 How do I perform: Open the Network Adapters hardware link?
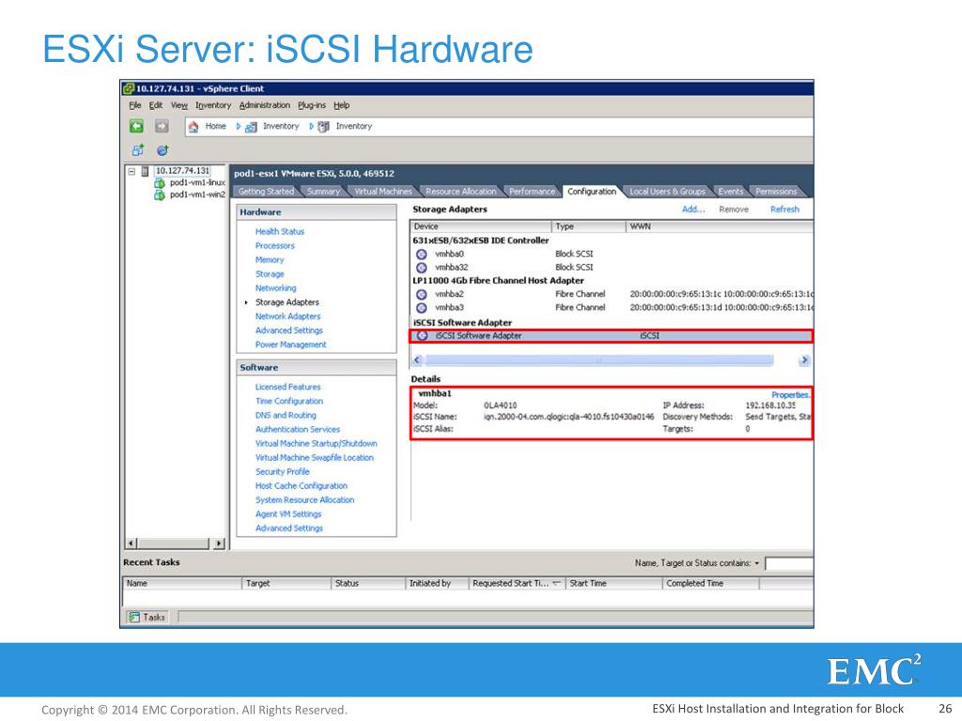click(x=287, y=315)
